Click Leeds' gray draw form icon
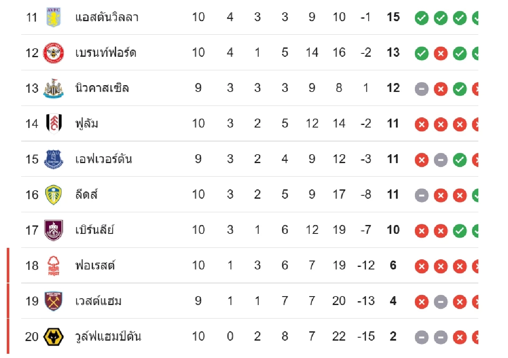Image resolution: width=508 pixels, height=358 pixels. (421, 195)
